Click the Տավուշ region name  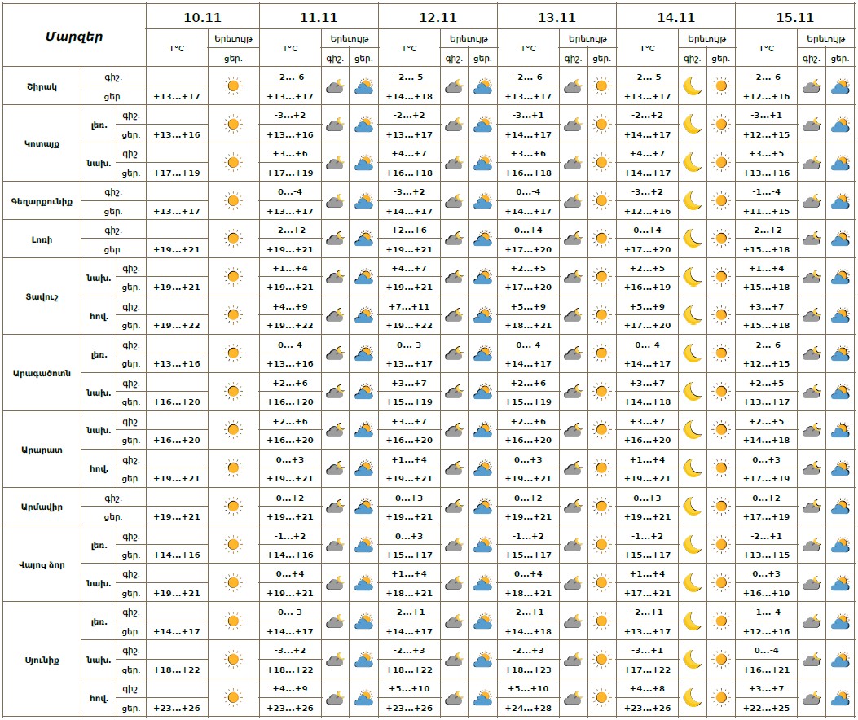tap(42, 296)
